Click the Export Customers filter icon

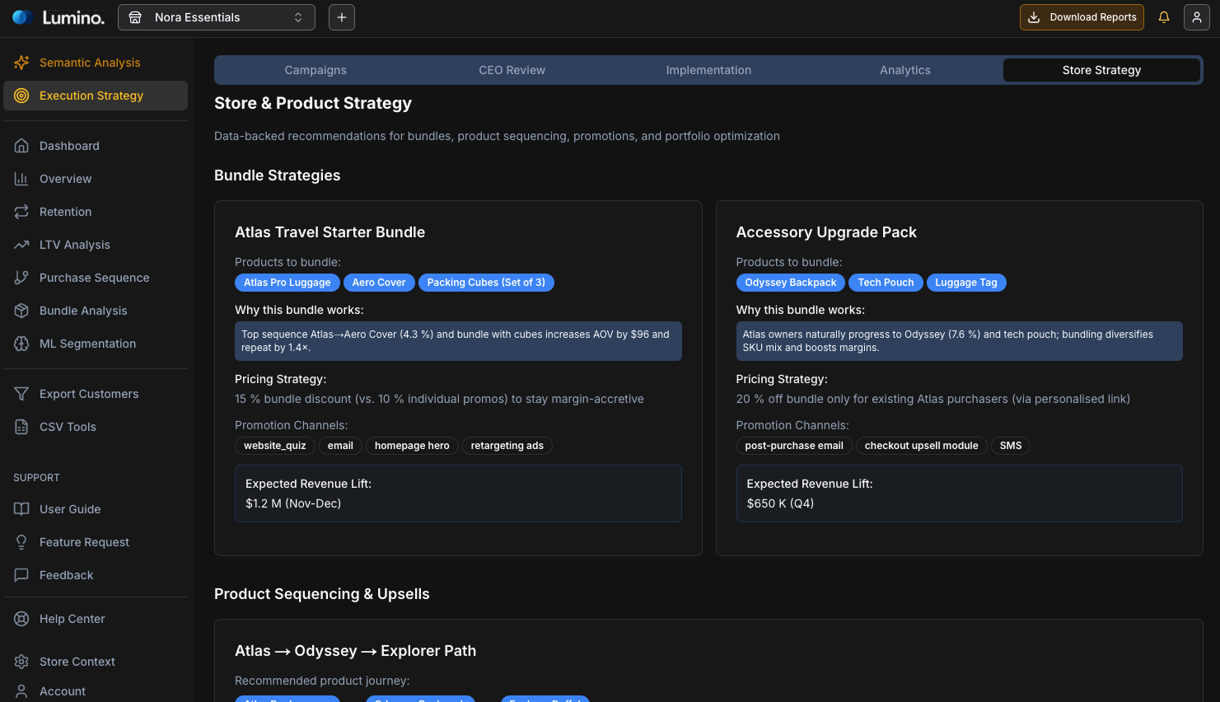coord(22,394)
